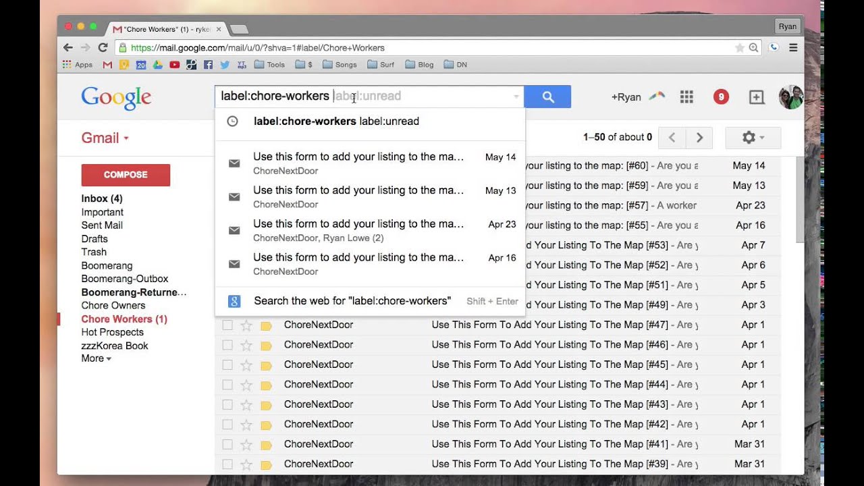Open the Songs bookmarks folder
The image size is (864, 486).
[340, 65]
